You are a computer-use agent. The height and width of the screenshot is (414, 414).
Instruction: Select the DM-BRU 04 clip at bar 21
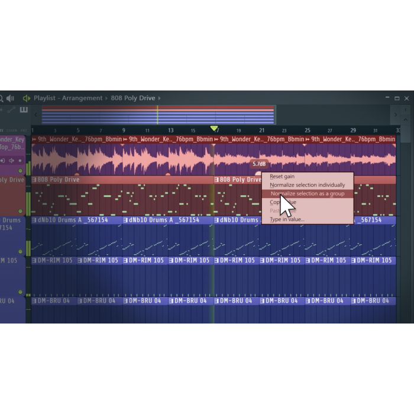click(282, 300)
